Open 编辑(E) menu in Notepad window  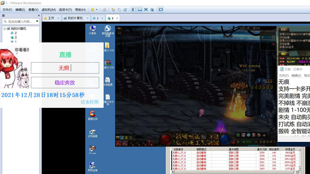click(x=296, y=75)
